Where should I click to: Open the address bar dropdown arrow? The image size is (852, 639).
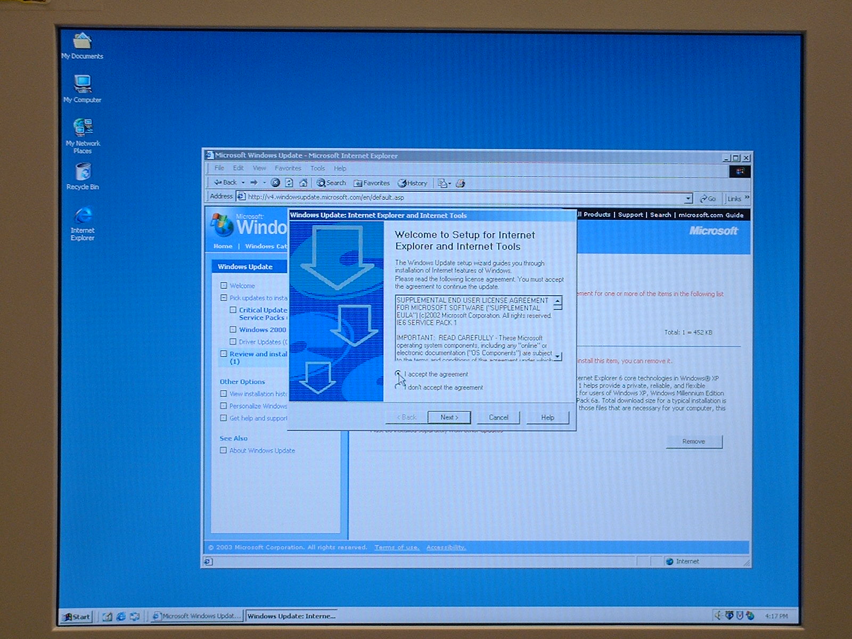pos(688,198)
